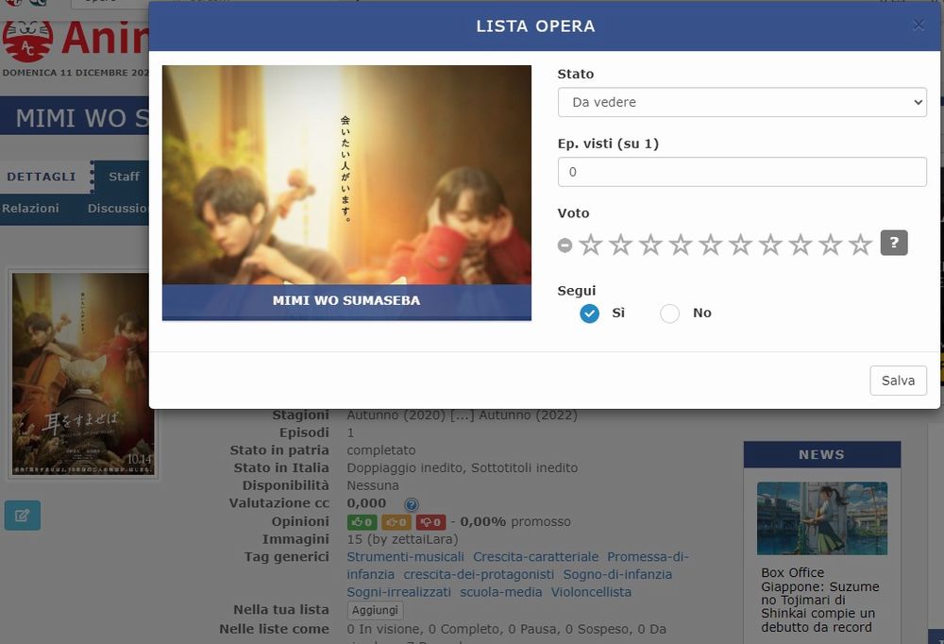This screenshot has height=644, width=944.
Task: Click the 15 (by zettaiLara) images text
Action: point(402,539)
